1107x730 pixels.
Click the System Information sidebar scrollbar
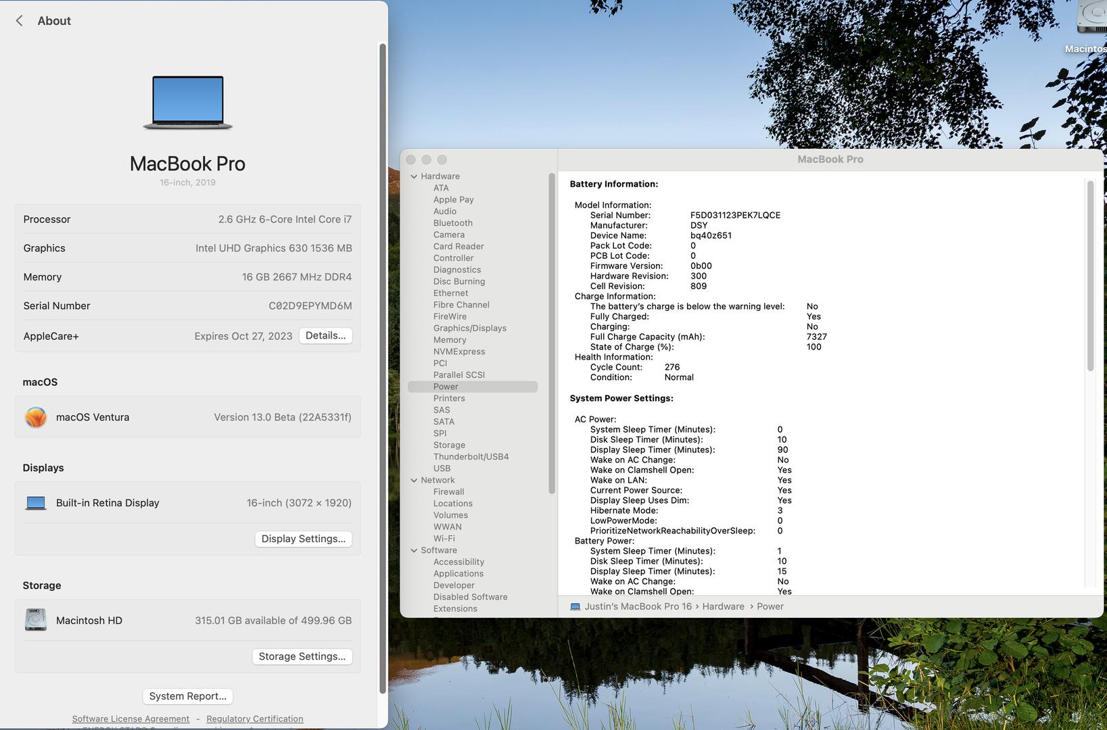click(x=552, y=333)
